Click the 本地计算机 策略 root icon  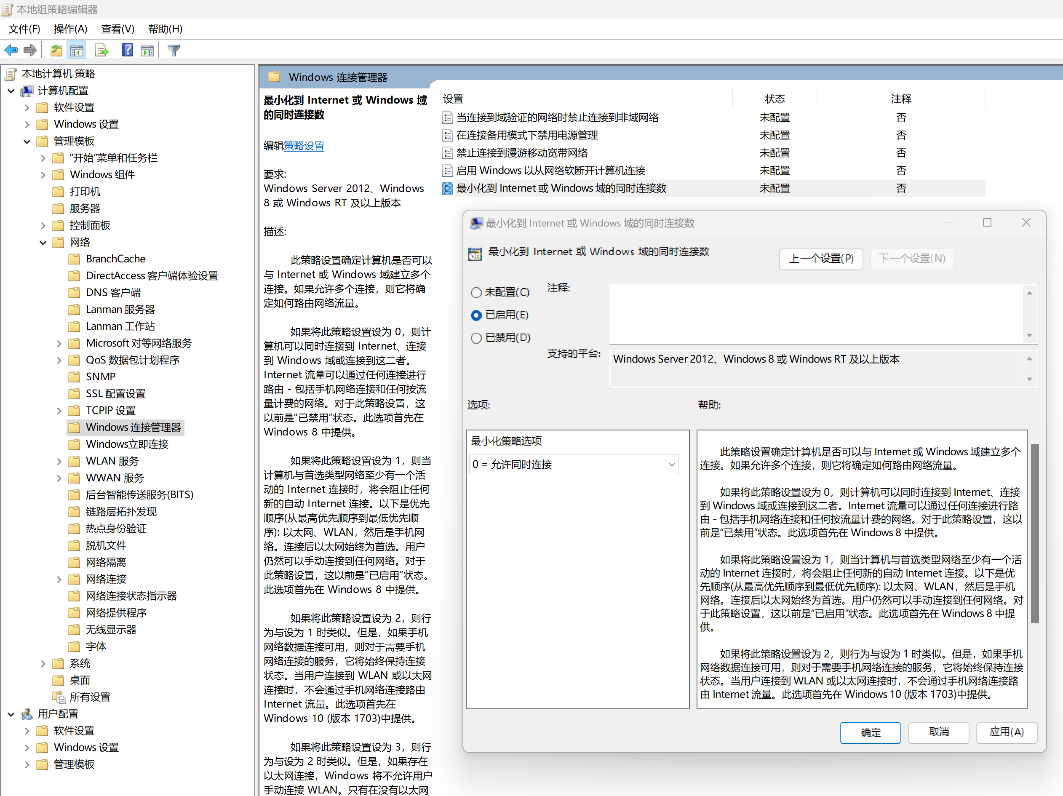click(11, 74)
